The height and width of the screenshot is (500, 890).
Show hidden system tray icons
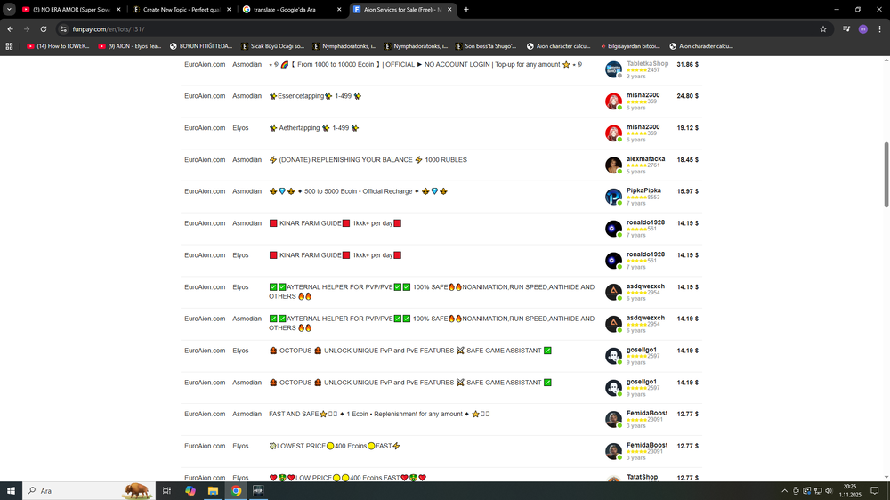[x=784, y=491]
